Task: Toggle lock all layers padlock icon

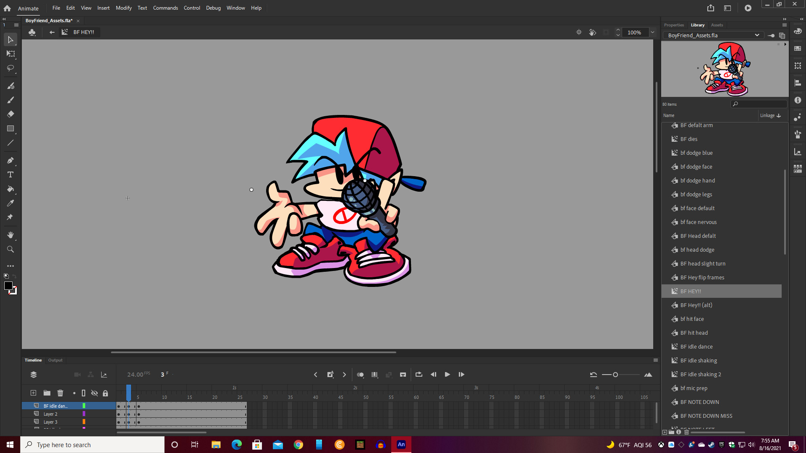Action: point(105,393)
